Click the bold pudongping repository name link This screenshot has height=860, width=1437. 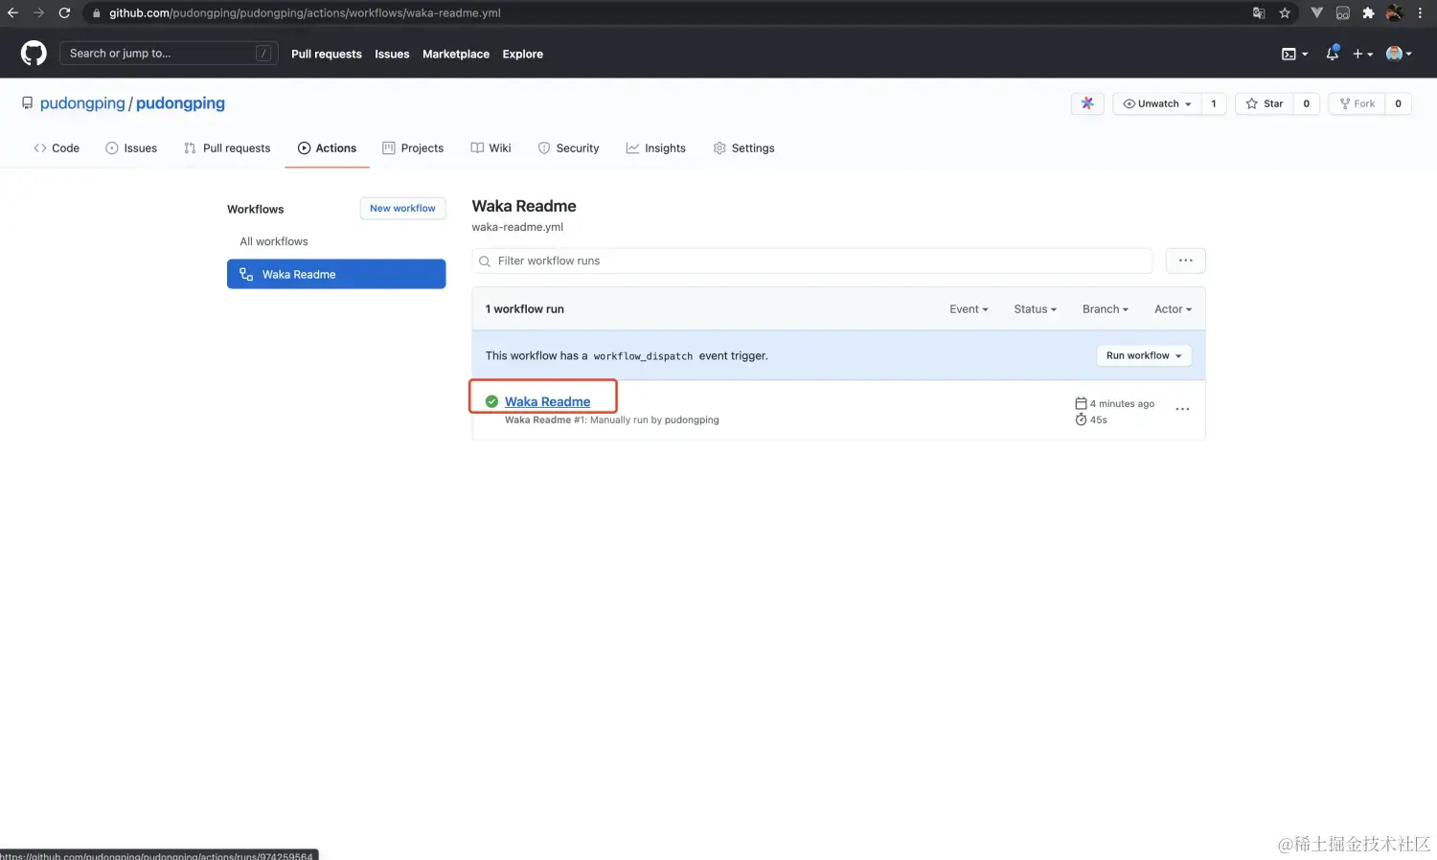(180, 103)
